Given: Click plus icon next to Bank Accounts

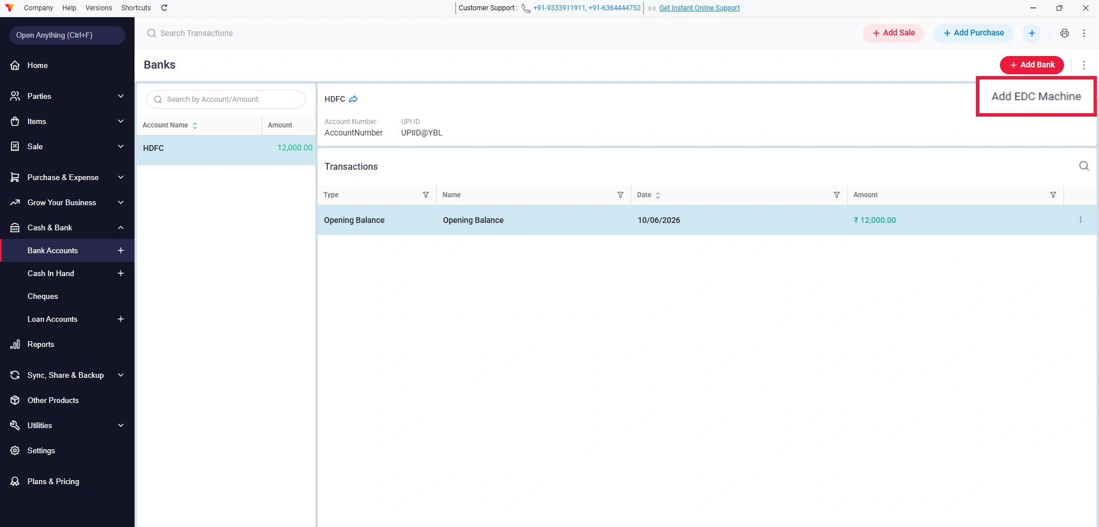Looking at the screenshot, I should click(121, 250).
